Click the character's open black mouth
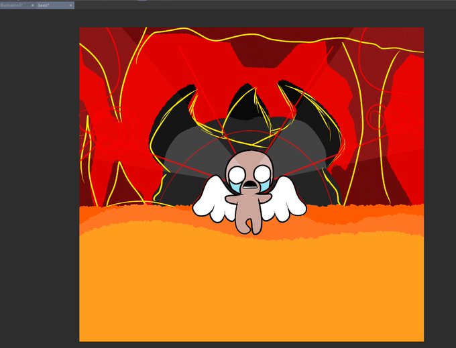The width and height of the screenshot is (456, 348). [x=249, y=184]
